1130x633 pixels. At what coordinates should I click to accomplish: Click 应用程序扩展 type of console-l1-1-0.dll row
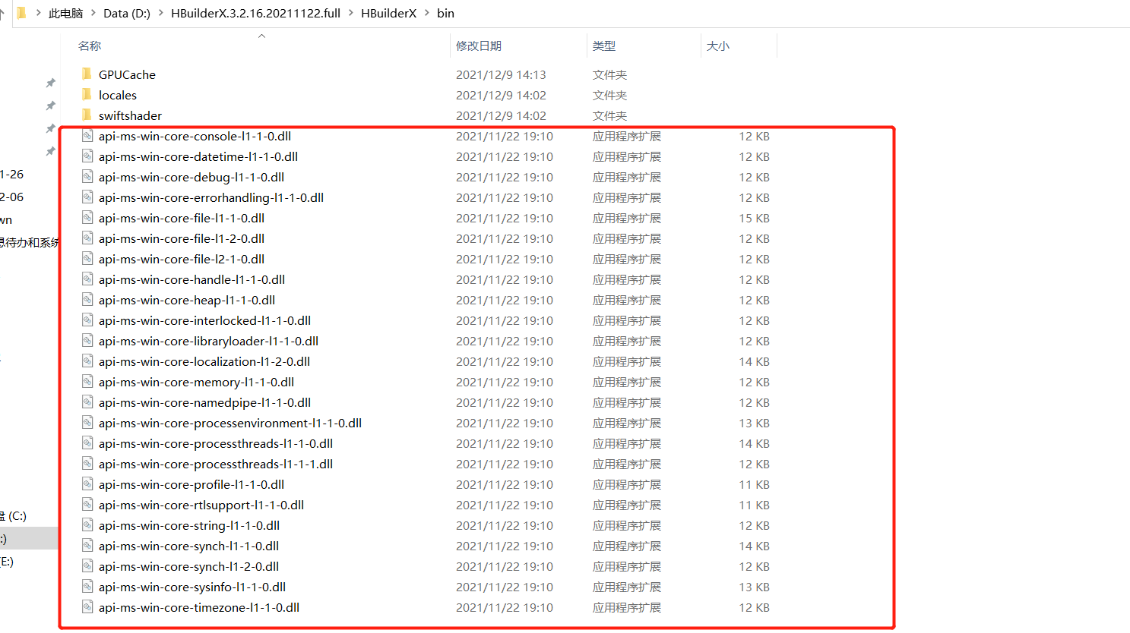tap(627, 136)
